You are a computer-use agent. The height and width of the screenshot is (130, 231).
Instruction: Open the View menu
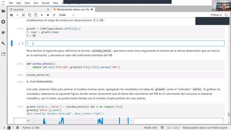point(27,3)
